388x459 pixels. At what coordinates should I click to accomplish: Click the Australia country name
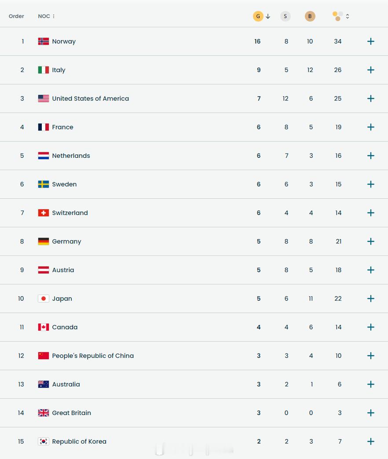point(66,384)
